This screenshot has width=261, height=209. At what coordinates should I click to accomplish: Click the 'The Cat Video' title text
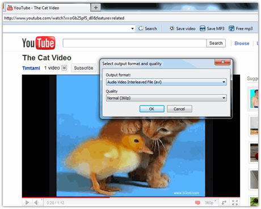pyautogui.click(x=47, y=58)
